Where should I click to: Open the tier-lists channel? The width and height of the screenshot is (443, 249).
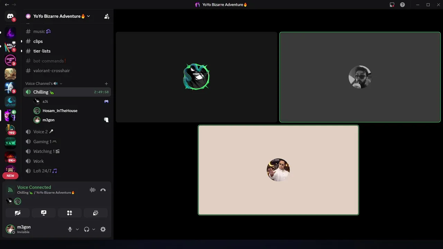click(67, 51)
